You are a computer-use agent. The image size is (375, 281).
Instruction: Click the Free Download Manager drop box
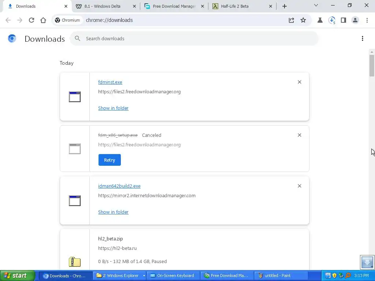click(x=367, y=262)
